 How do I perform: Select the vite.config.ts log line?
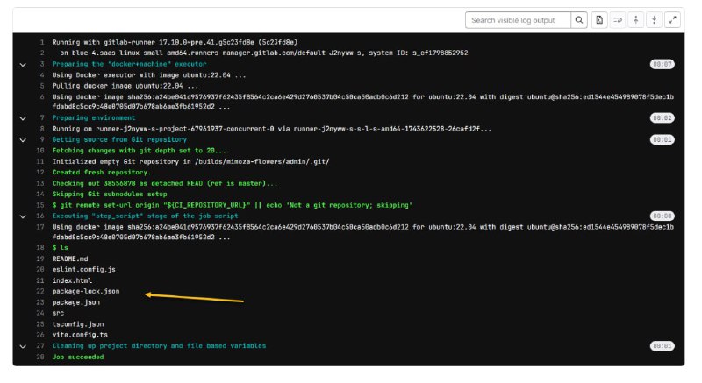click(80, 335)
